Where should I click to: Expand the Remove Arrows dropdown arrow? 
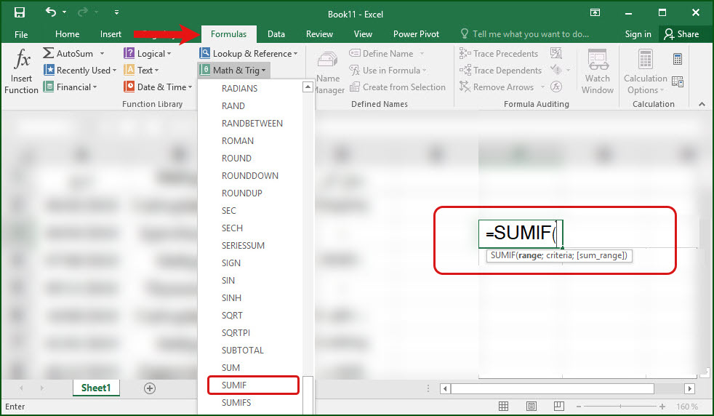coord(542,87)
